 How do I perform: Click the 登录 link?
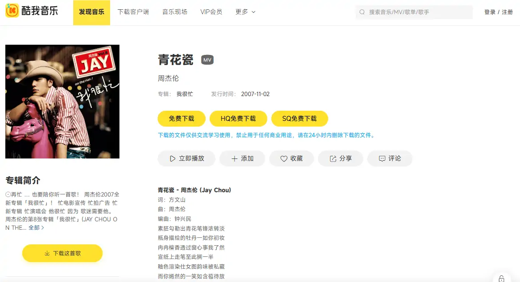(x=490, y=12)
